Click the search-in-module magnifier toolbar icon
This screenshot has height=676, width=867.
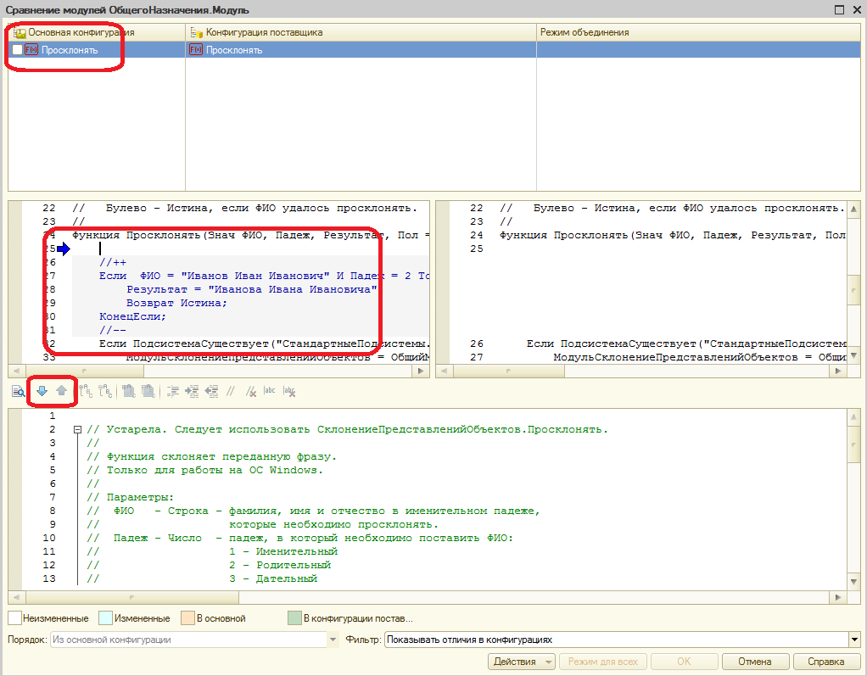coord(19,391)
